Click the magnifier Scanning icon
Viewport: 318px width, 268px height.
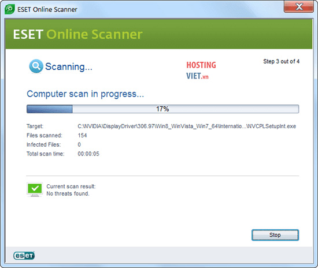pyautogui.click(x=36, y=66)
